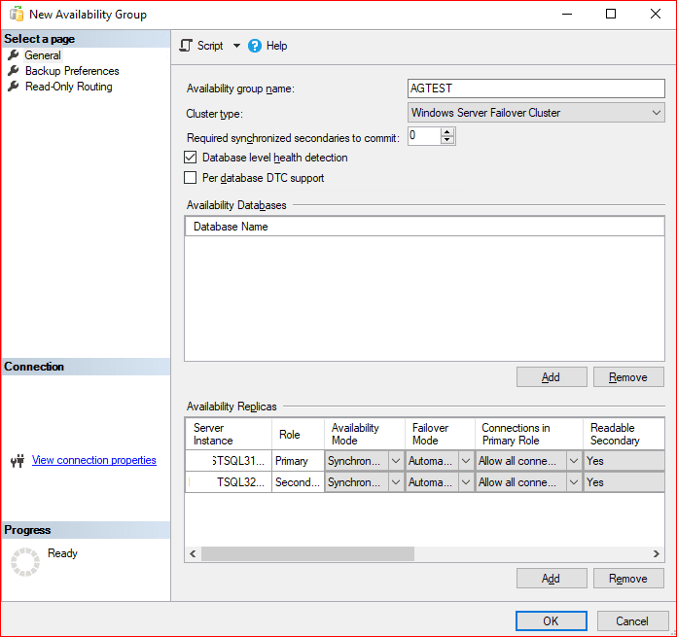Uncheck Database level health detection

(191, 158)
